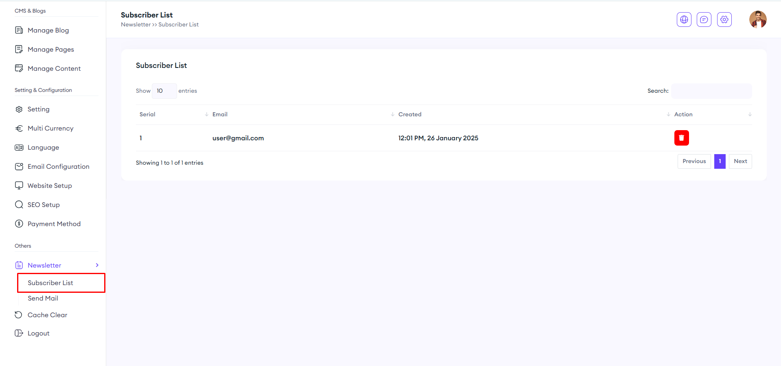Click the Payment Method dollar icon
The width and height of the screenshot is (781, 366).
pyautogui.click(x=19, y=224)
